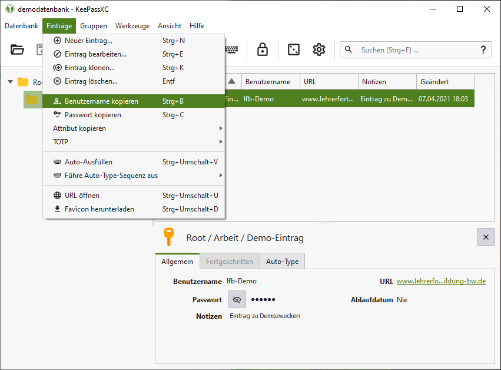Open the Führe Auto-Type-Sequenz aus submenu
The height and width of the screenshot is (370, 501).
point(133,176)
